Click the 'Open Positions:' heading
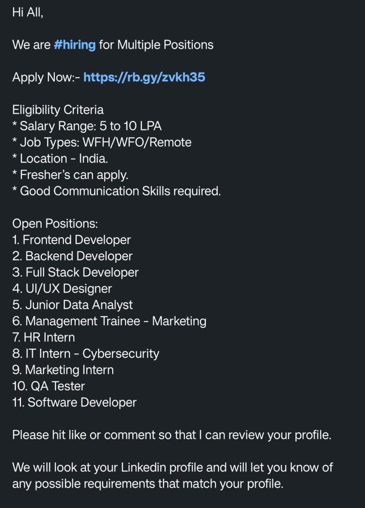365x508 pixels. pos(55,224)
